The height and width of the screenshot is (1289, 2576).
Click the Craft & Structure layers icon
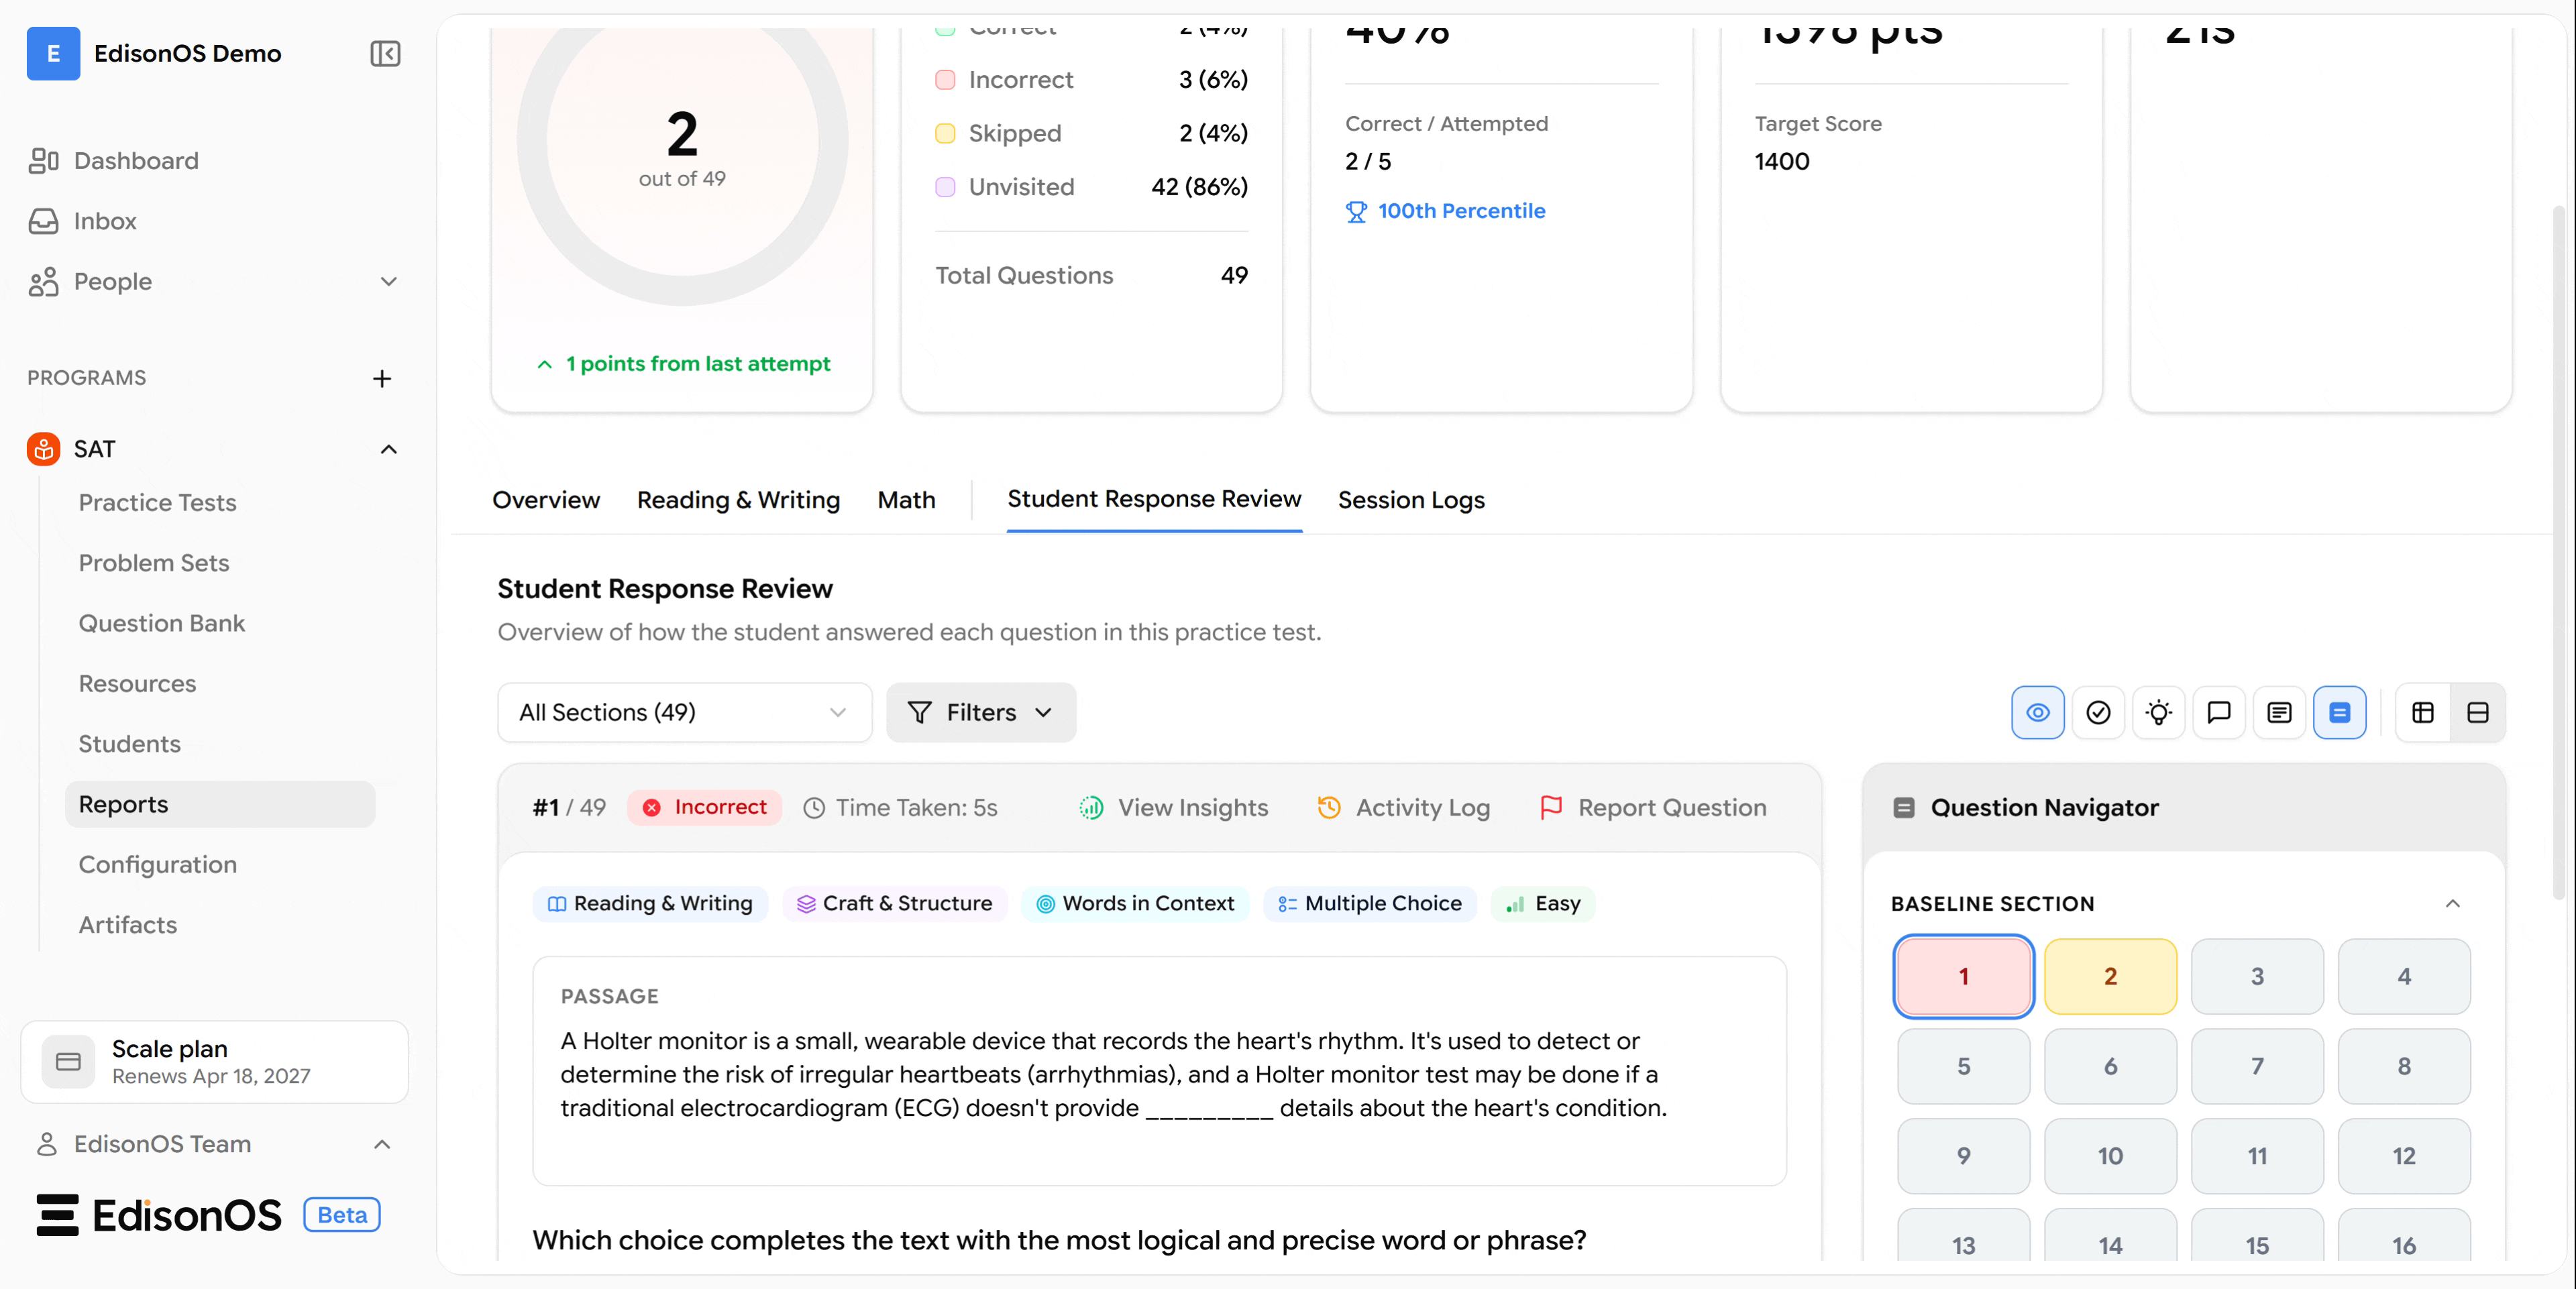806,904
